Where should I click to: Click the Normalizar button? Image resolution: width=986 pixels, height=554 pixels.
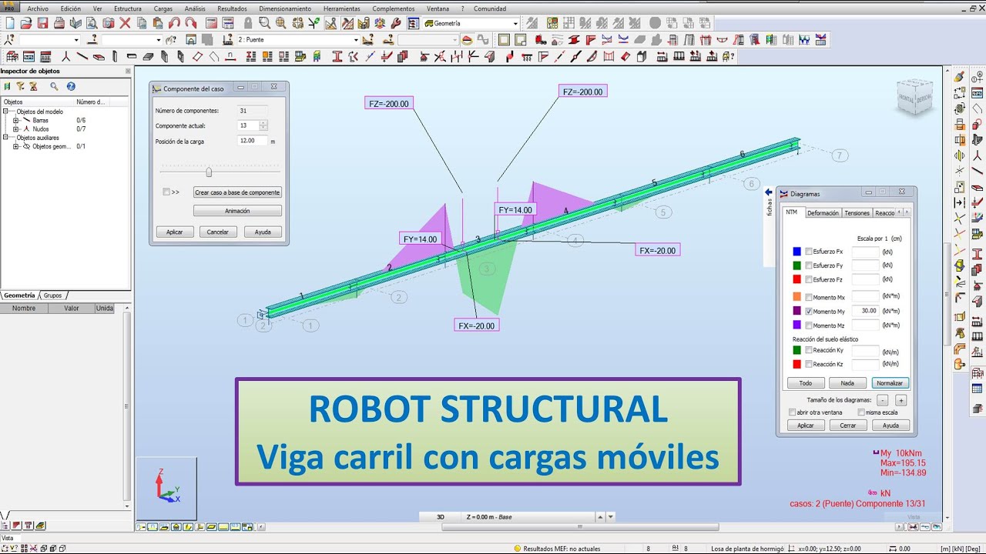(x=890, y=383)
